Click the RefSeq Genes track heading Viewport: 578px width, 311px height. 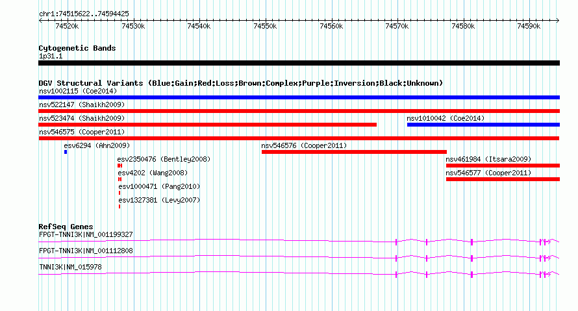(66, 227)
